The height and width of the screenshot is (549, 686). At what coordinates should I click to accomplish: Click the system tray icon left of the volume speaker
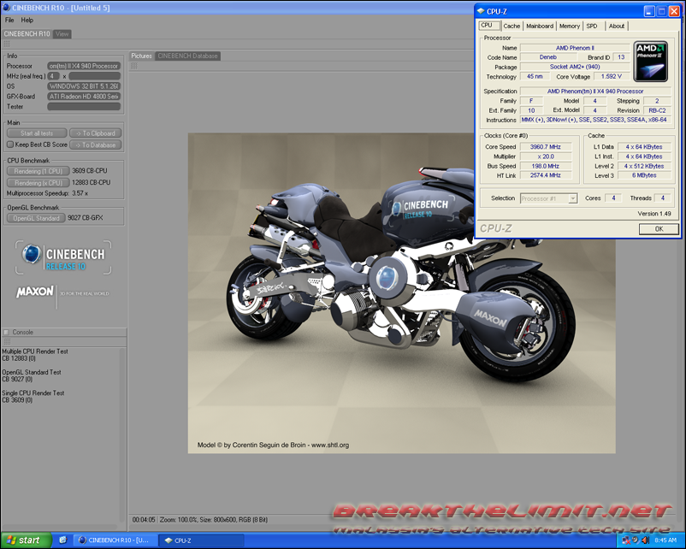636,540
